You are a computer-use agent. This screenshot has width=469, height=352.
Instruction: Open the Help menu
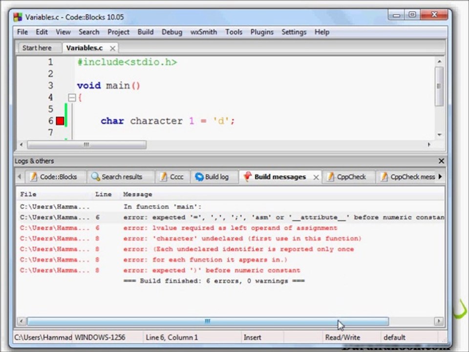[322, 32]
